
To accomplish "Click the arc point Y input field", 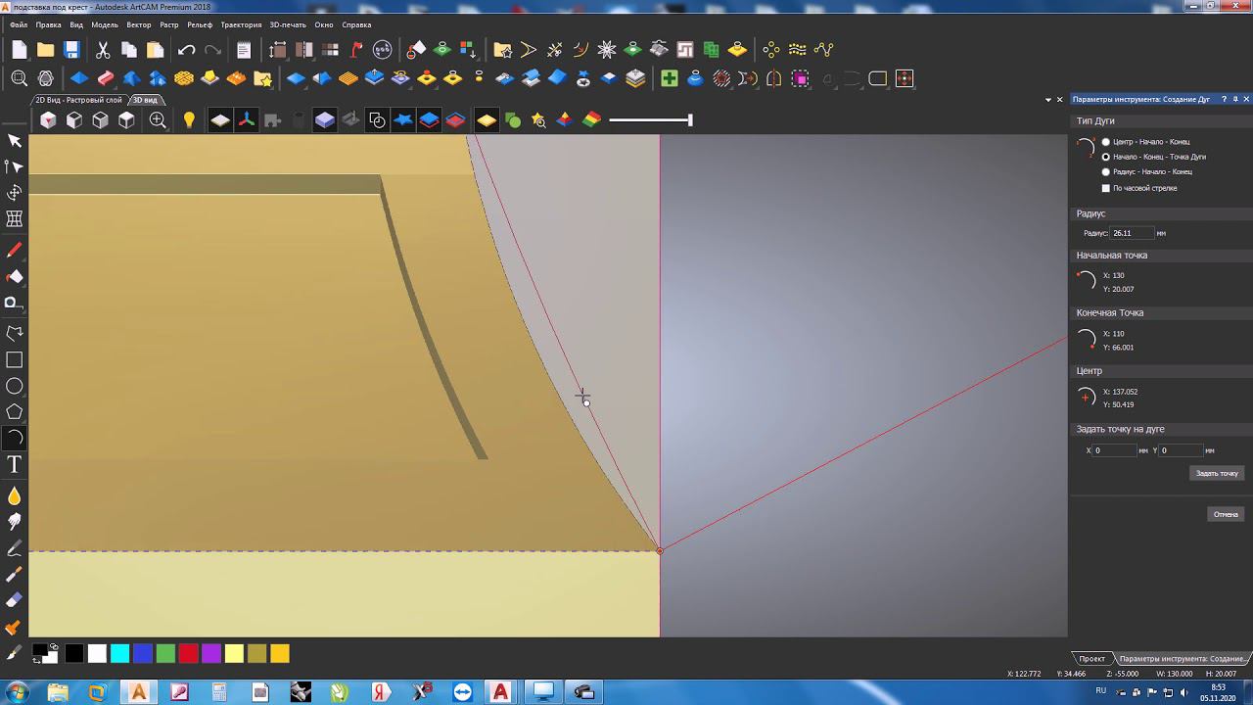I will pyautogui.click(x=1182, y=450).
